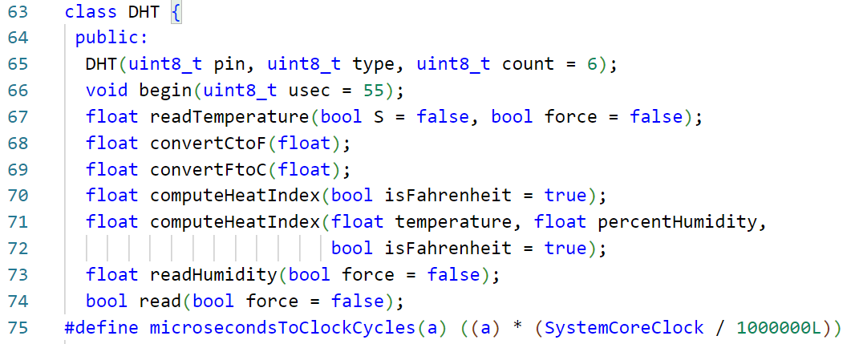
Task: Click the read function on line 74
Action: coord(160,301)
